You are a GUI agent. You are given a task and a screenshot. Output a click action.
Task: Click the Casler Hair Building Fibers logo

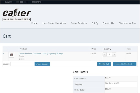pyautogui.click(x=17, y=15)
